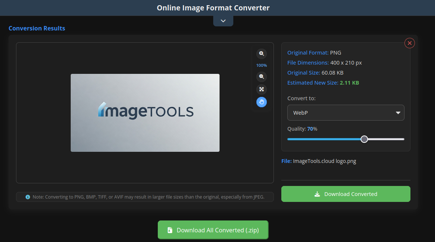Click the Convert to label
The height and width of the screenshot is (242, 435).
point(301,98)
